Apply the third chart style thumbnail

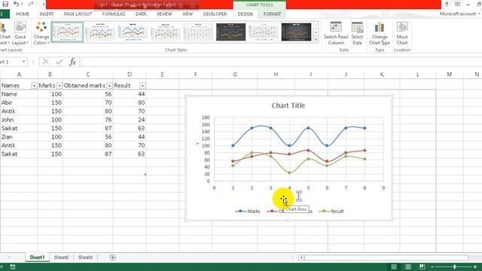coord(133,32)
